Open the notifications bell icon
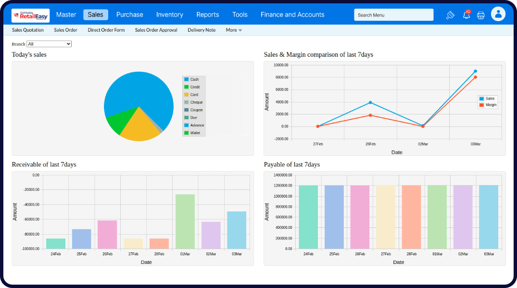517x288 pixels. (x=466, y=15)
